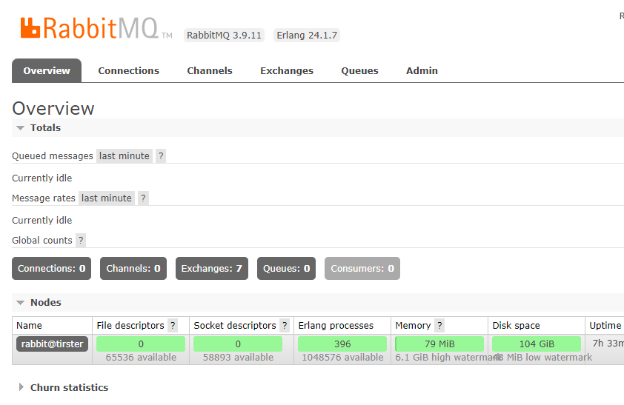The image size is (624, 405).
Task: Click the Erlang processes 396 bar
Action: 342,344
